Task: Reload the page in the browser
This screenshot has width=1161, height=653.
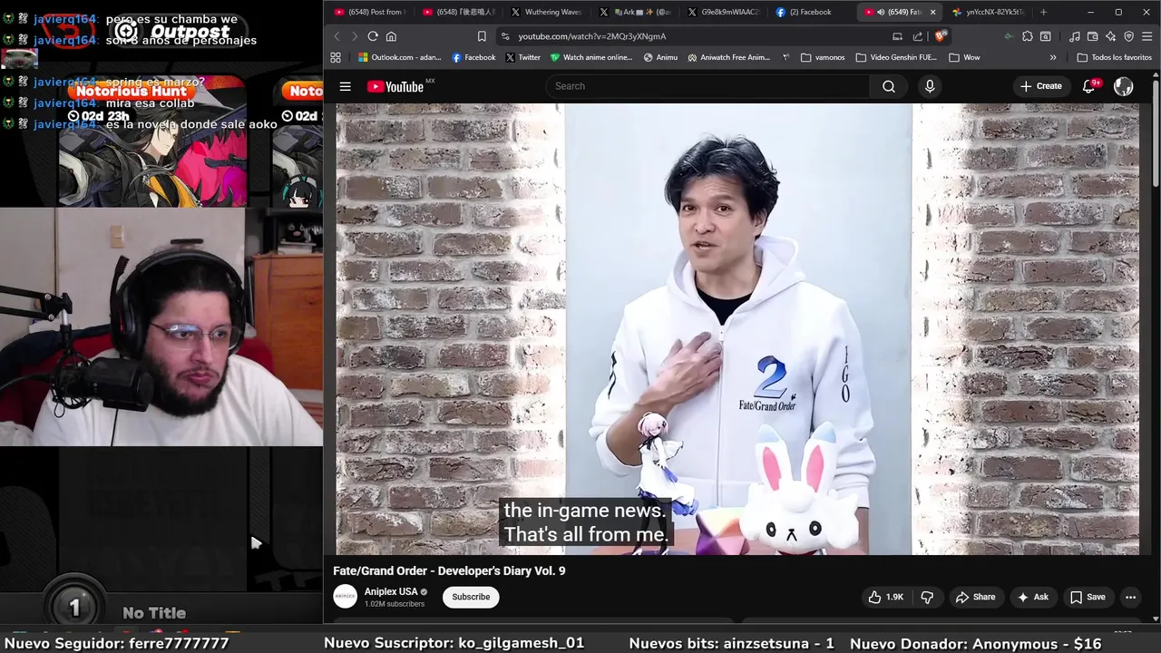Action: [373, 36]
